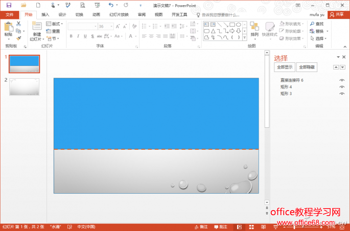Image resolution: width=350 pixels, height=231 pixels.
Task: Open the Animations (动画) ribbon tab
Action: point(96,15)
